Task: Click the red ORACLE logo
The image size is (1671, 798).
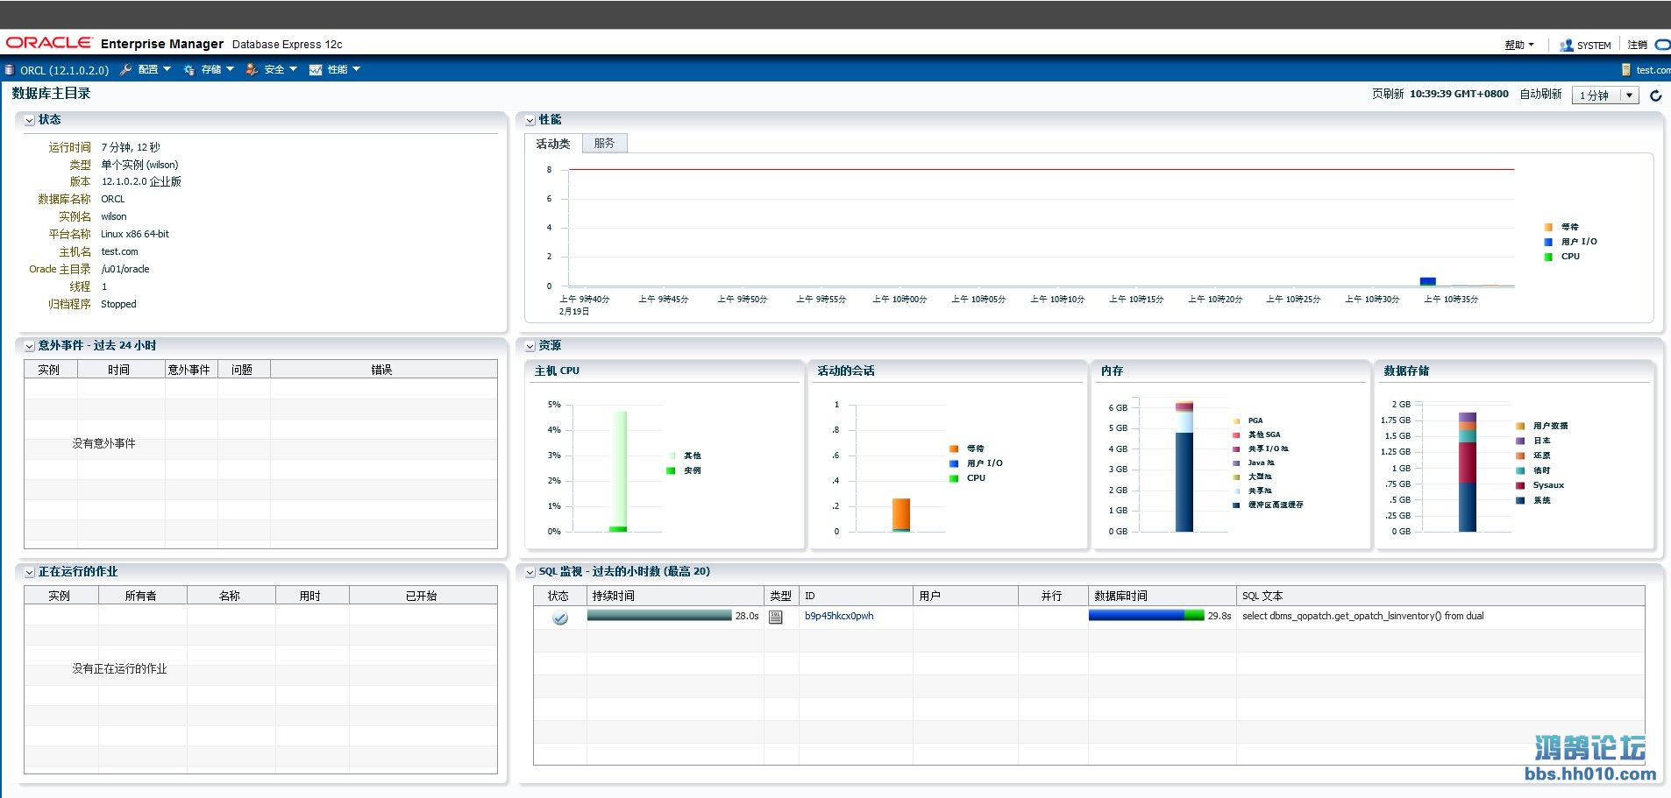Action: [49, 43]
